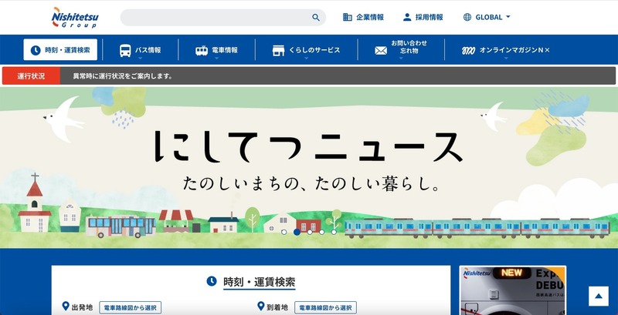The height and width of the screenshot is (315, 618).
Task: Click the online magazine N× logo icon
Action: tap(468, 51)
